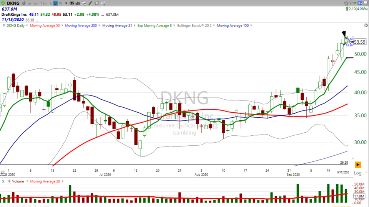Open the print chart icon

[23, 3]
